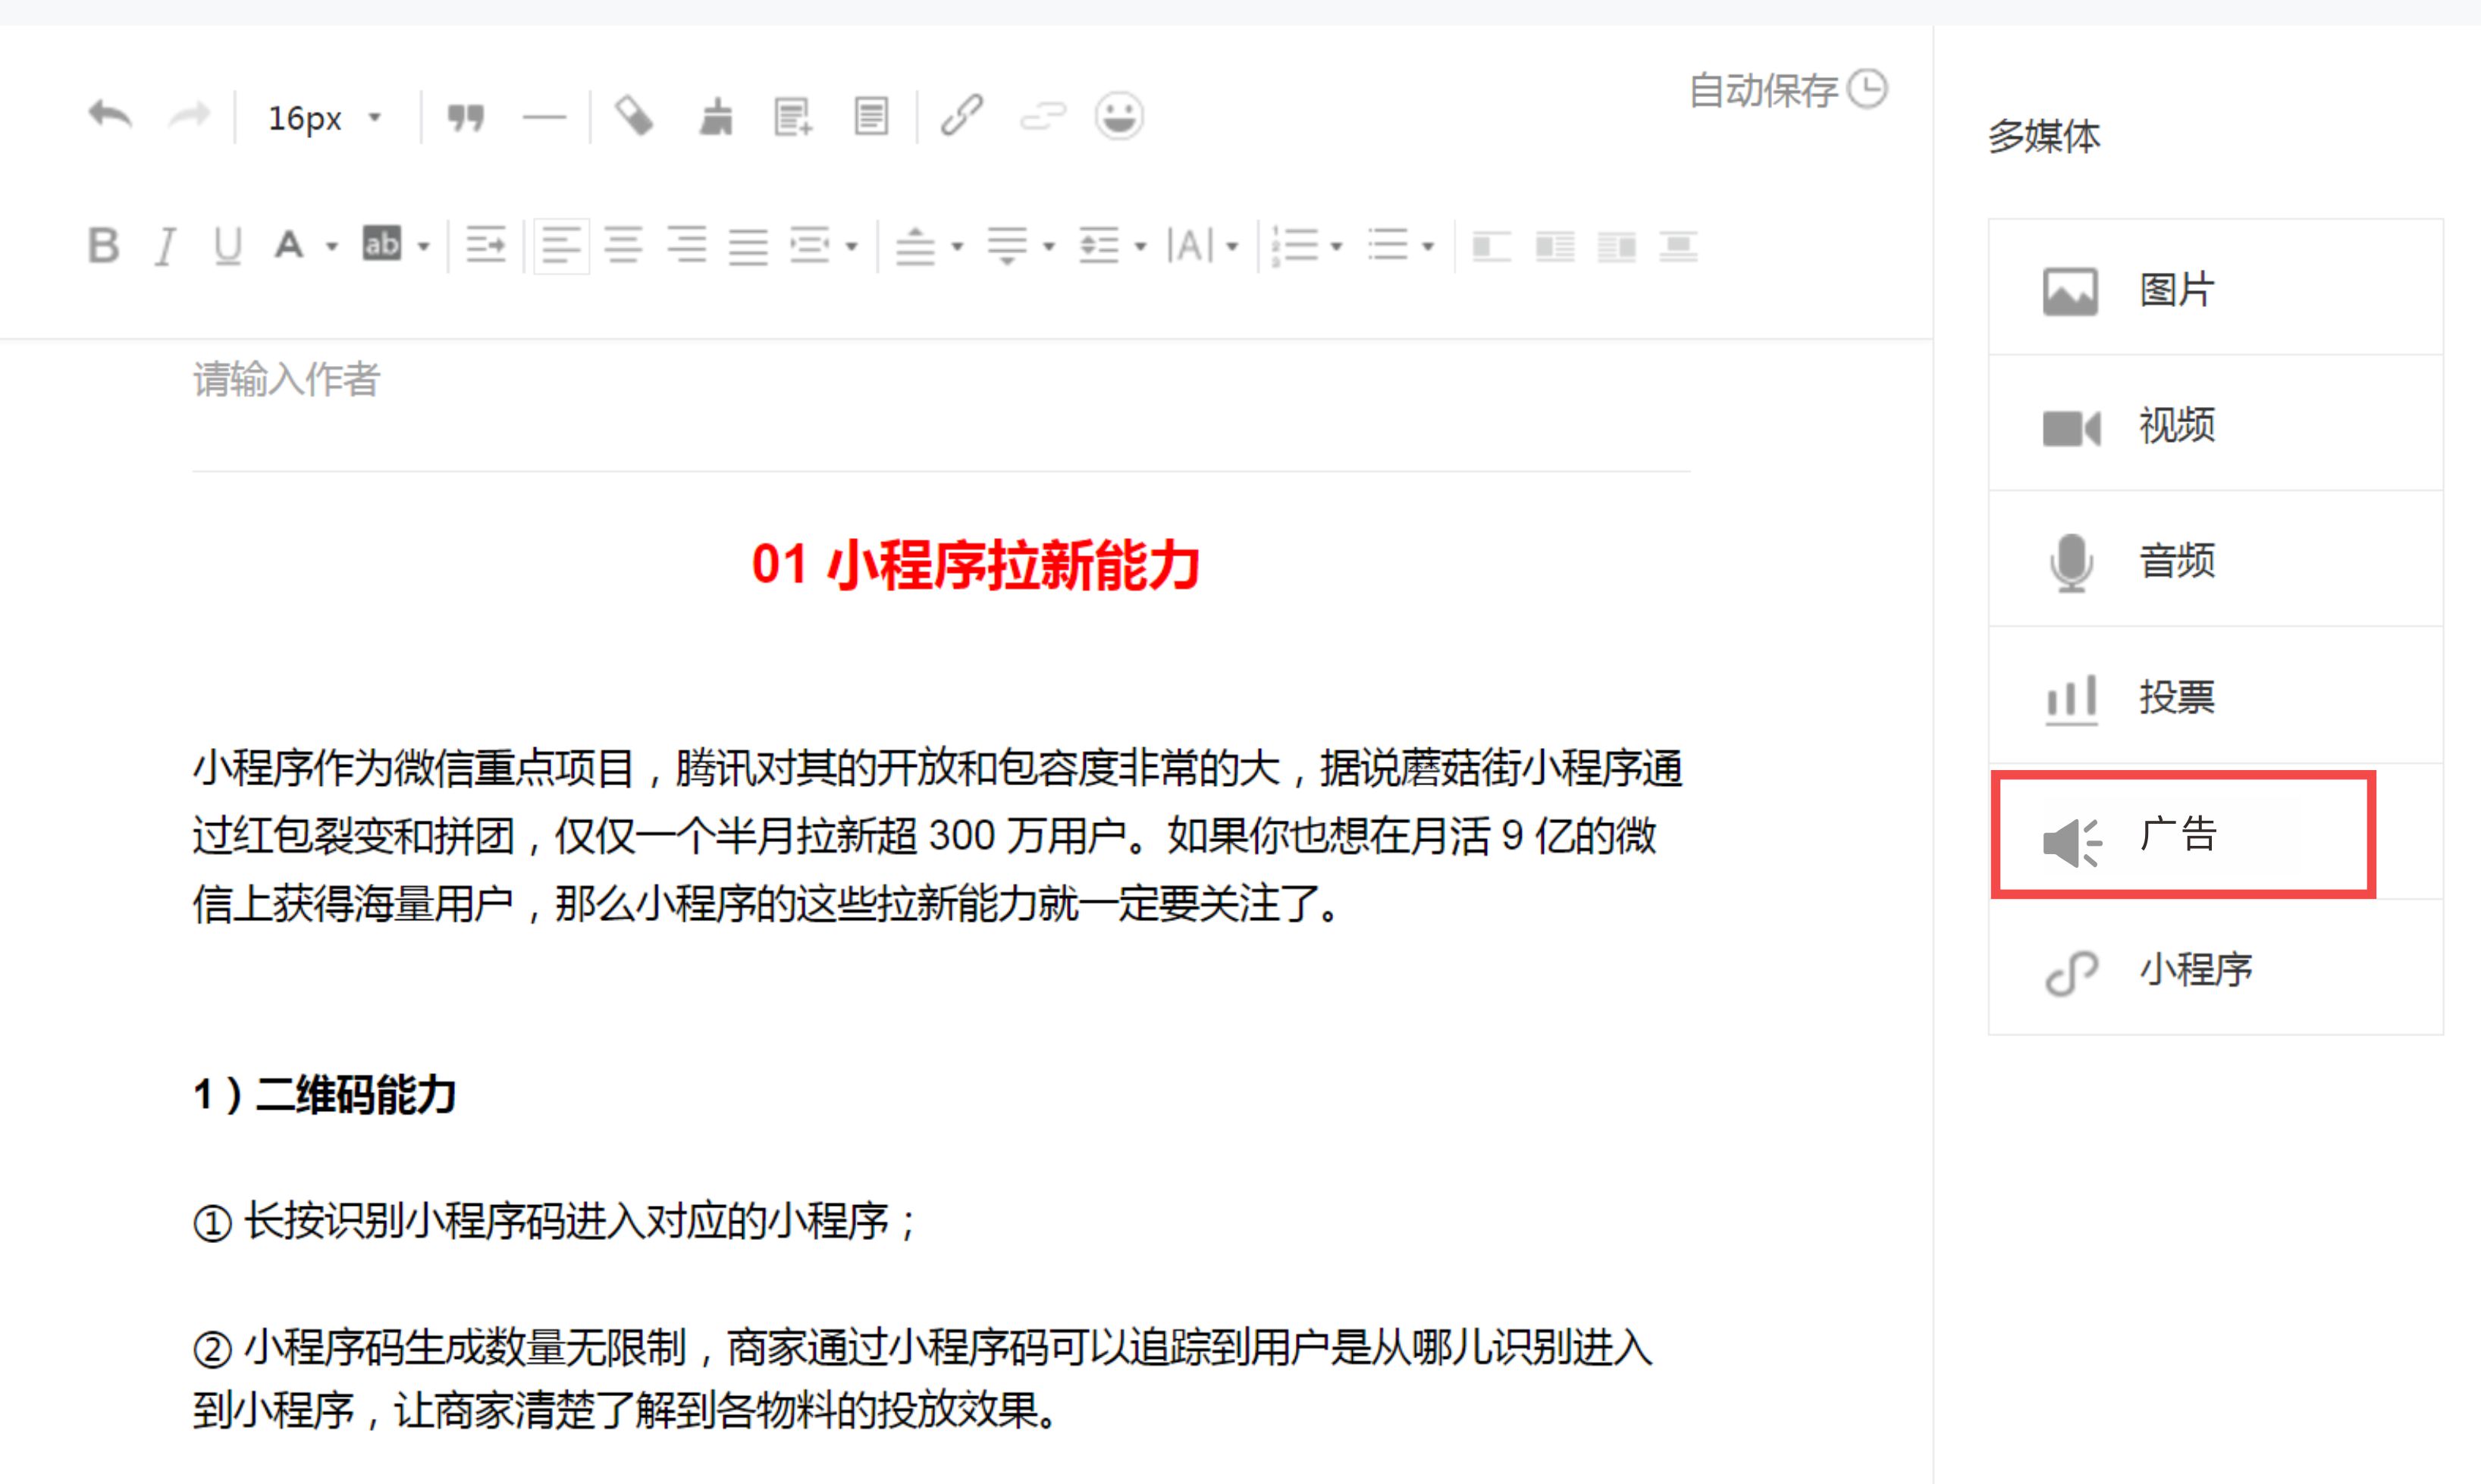This screenshot has width=2481, height=1484.
Task: Click the letter spacing |A| icon
Action: coord(1190,246)
